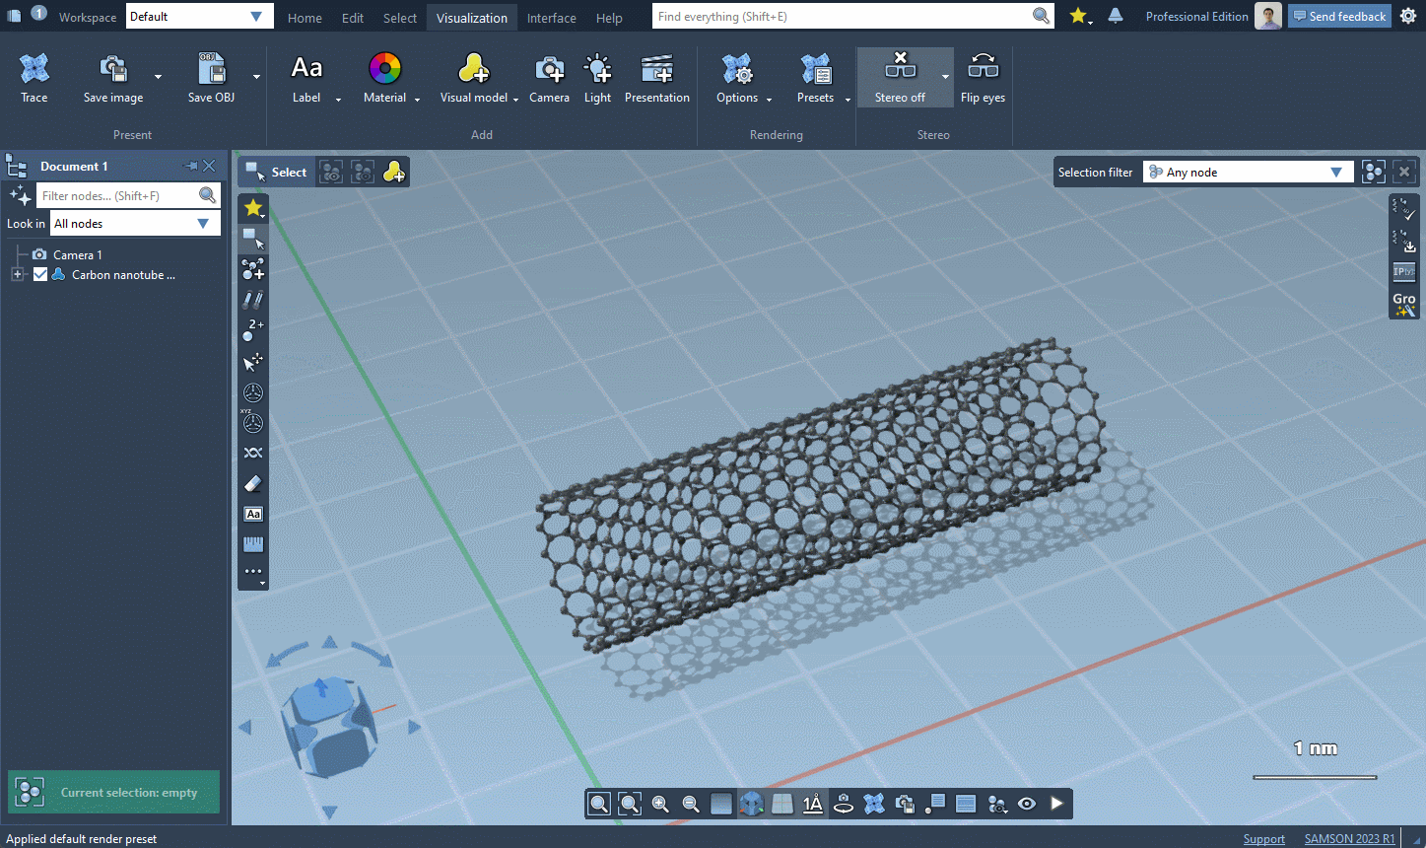
Task: Add a Camera from the ribbon
Action: tap(549, 77)
